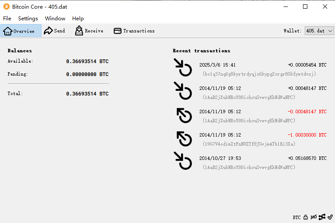
Task: Open the Help menu
Action: click(78, 19)
